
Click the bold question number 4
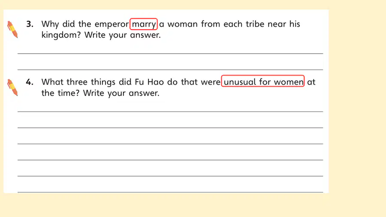click(30, 82)
